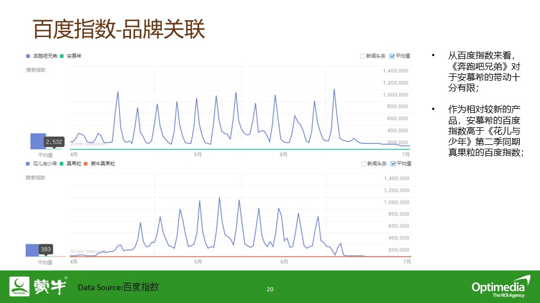The width and height of the screenshot is (540, 303).
Task: Click the slide title 百度指数-品牌关联
Action: [x=119, y=29]
